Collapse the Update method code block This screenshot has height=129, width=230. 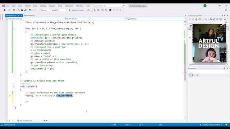click(x=14, y=86)
